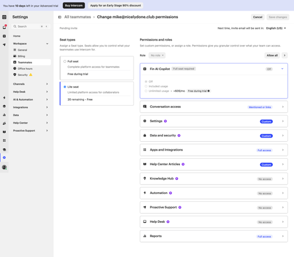Select the Lite seat radio button
This screenshot has width=294, height=257.
(x=65, y=87)
